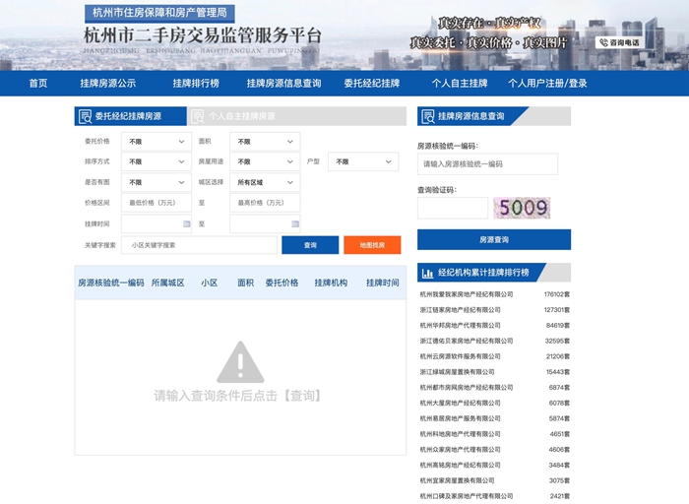
Task: Open 挂牌房源公示 in the navigation bar
Action: click(x=108, y=83)
